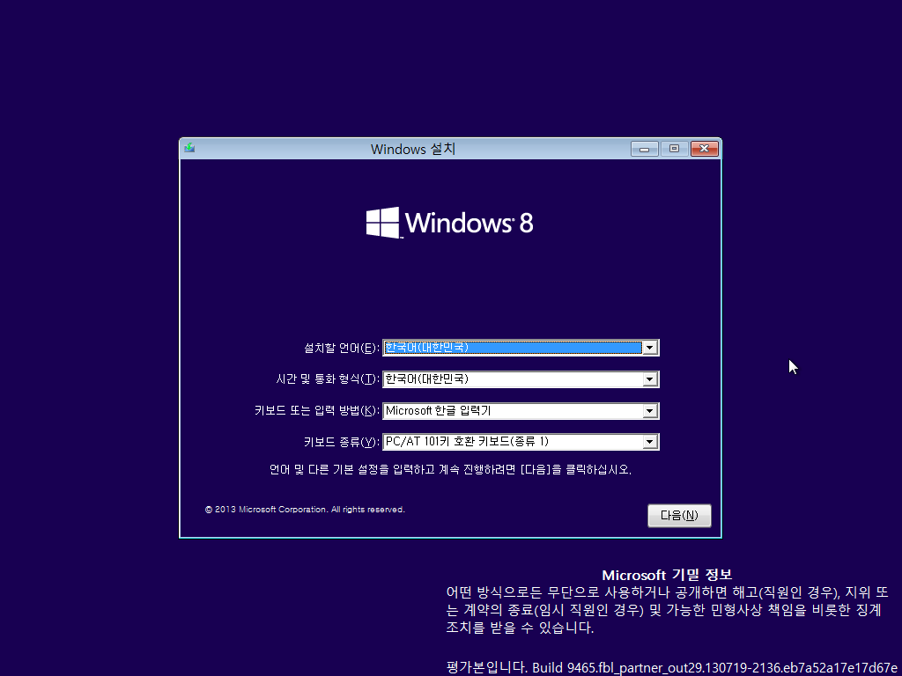Open the 설치할 언어 dropdown arrow

[x=650, y=348]
